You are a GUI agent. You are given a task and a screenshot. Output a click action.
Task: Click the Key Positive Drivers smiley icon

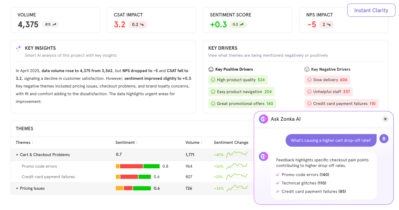[x=211, y=69]
